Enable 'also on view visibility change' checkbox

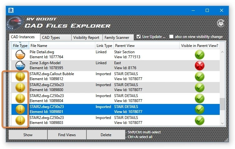pyautogui.click(x=171, y=37)
